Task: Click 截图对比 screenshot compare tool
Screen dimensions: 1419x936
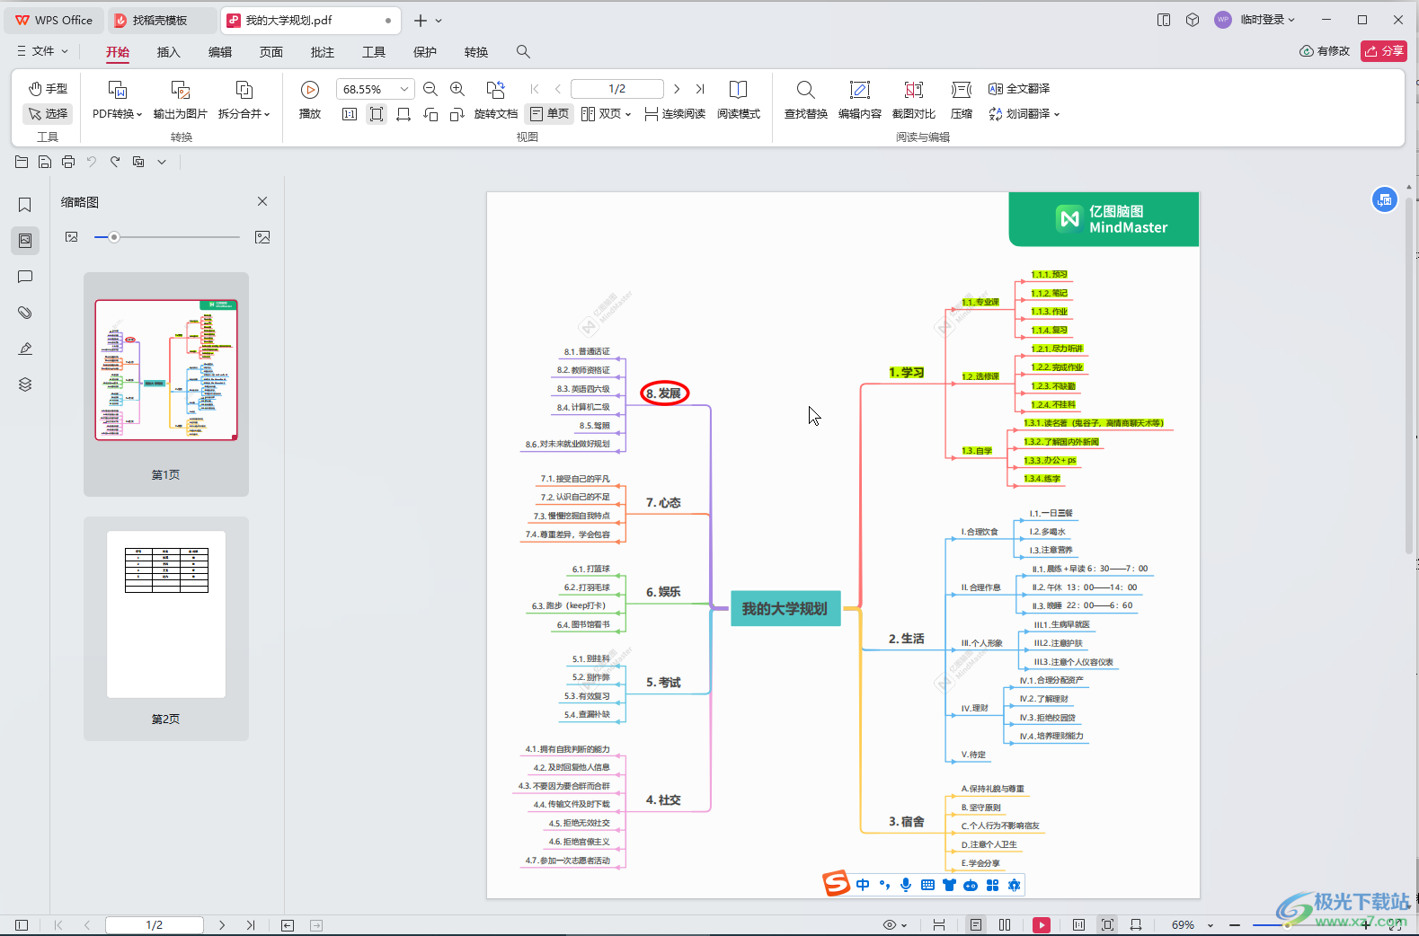Action: tap(914, 100)
